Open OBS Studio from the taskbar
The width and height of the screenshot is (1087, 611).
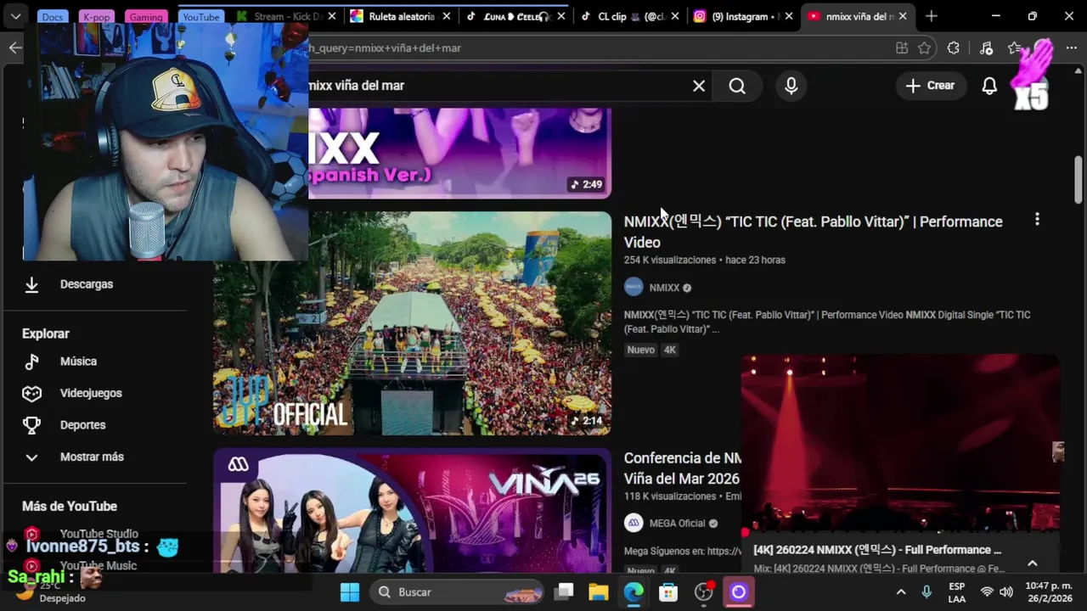pos(704,592)
